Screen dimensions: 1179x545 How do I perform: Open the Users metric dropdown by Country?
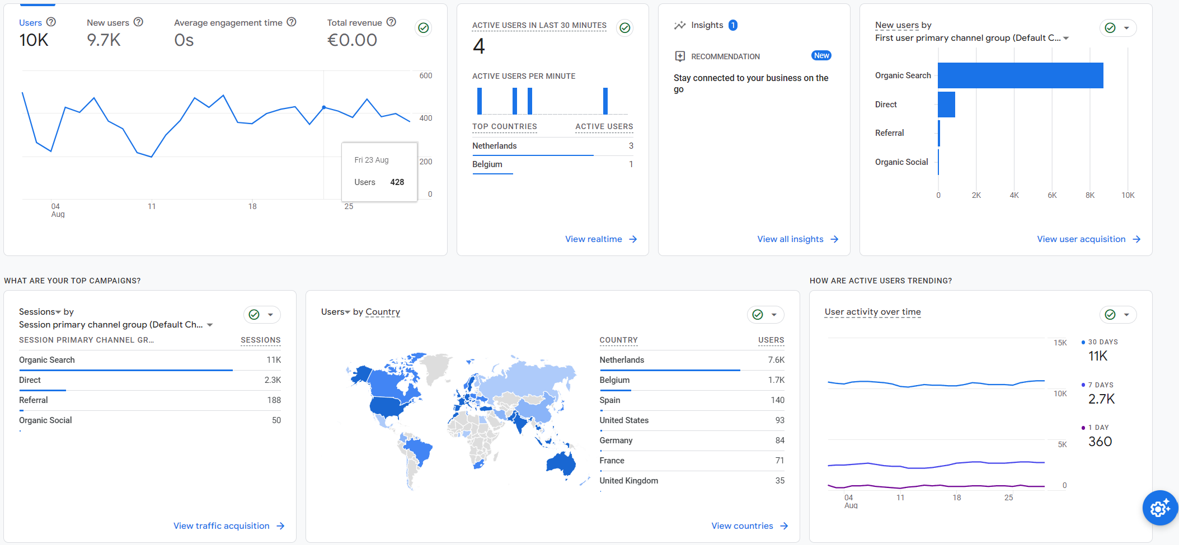[336, 312]
